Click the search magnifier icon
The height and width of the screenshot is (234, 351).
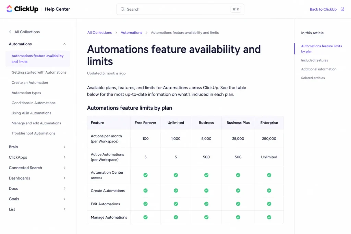(122, 9)
